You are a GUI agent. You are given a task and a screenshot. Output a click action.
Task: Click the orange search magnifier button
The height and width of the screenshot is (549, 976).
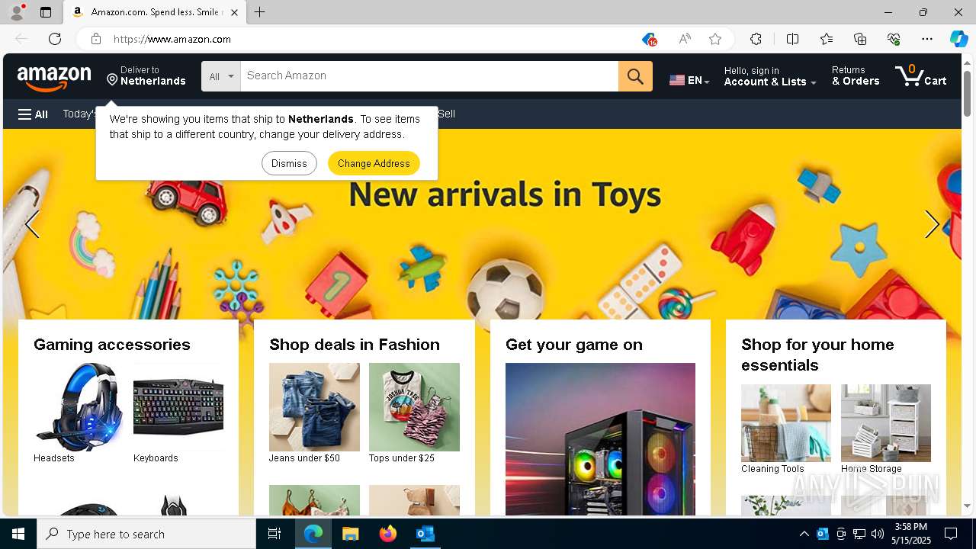point(635,76)
